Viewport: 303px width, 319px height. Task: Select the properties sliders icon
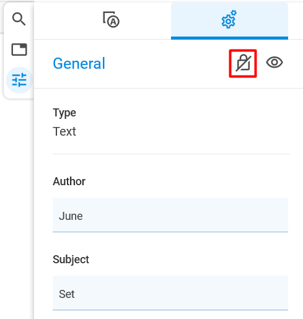19,80
